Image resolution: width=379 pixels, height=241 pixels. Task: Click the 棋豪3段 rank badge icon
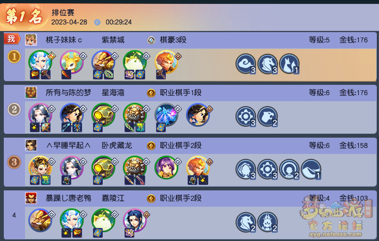click(x=151, y=40)
